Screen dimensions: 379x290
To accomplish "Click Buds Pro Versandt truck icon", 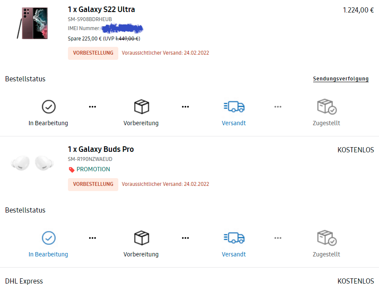I will coord(234,238).
